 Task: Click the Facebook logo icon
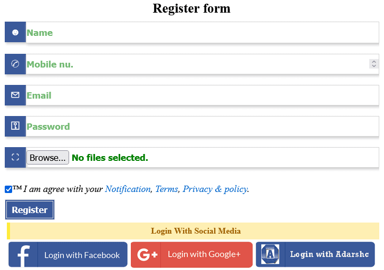pyautogui.click(x=23, y=255)
